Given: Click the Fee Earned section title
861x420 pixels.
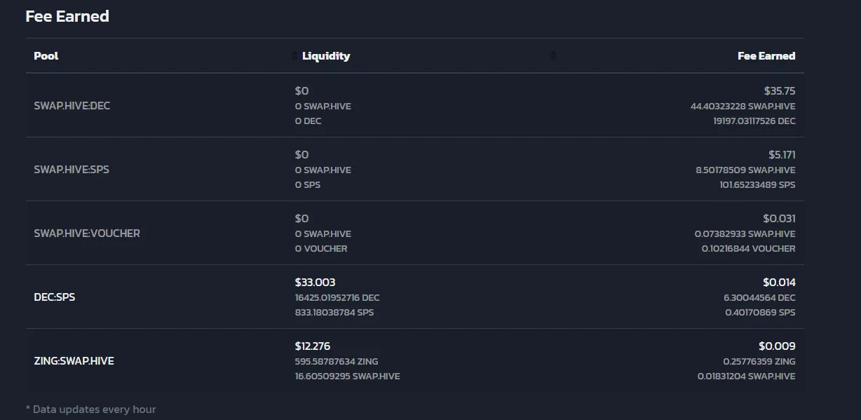Looking at the screenshot, I should point(67,16).
